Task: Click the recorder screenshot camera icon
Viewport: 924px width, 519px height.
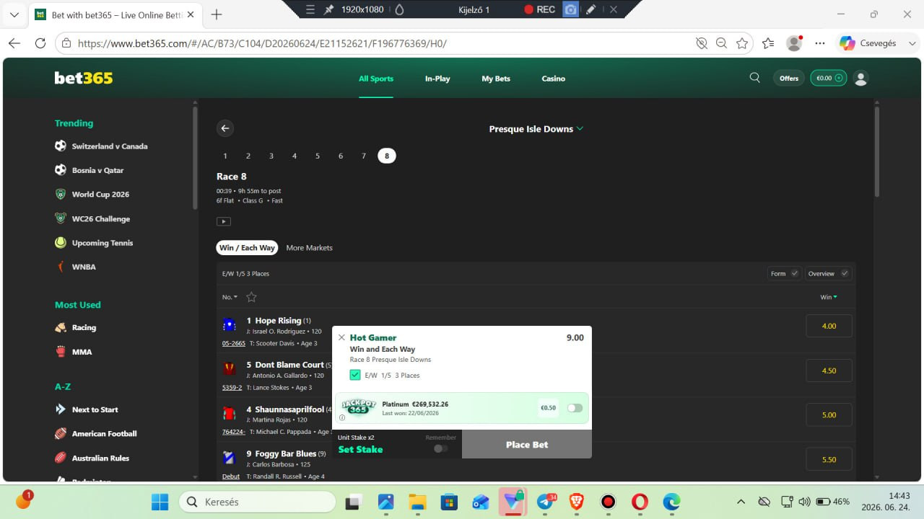Action: point(571,9)
